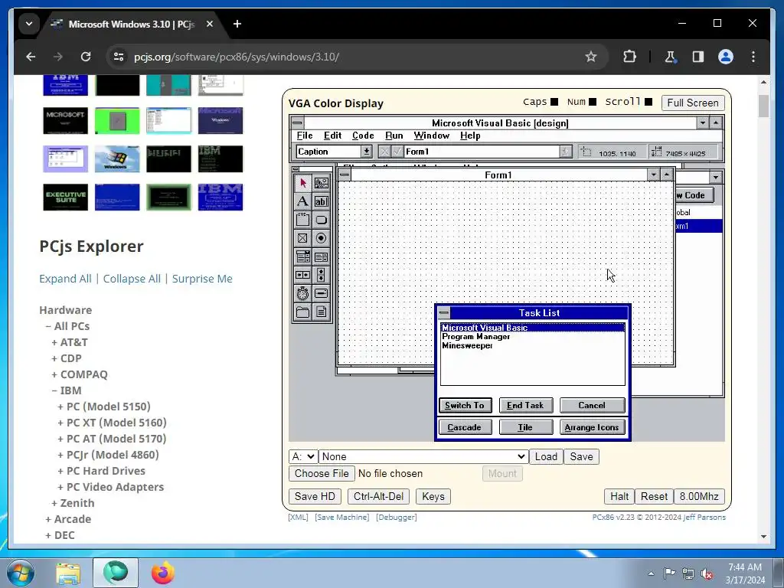Screen dimensions: 784x588
Task: Open the A: drive selector
Action: (x=303, y=456)
